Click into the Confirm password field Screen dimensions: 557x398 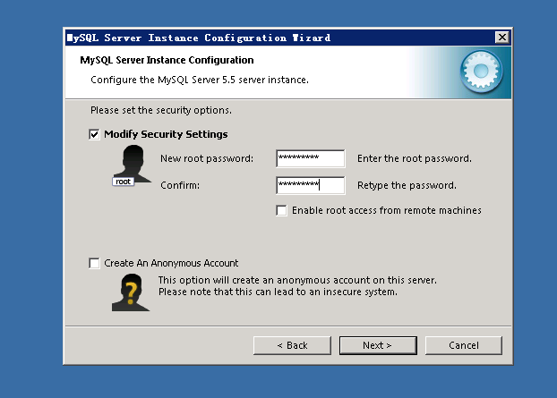(x=310, y=185)
